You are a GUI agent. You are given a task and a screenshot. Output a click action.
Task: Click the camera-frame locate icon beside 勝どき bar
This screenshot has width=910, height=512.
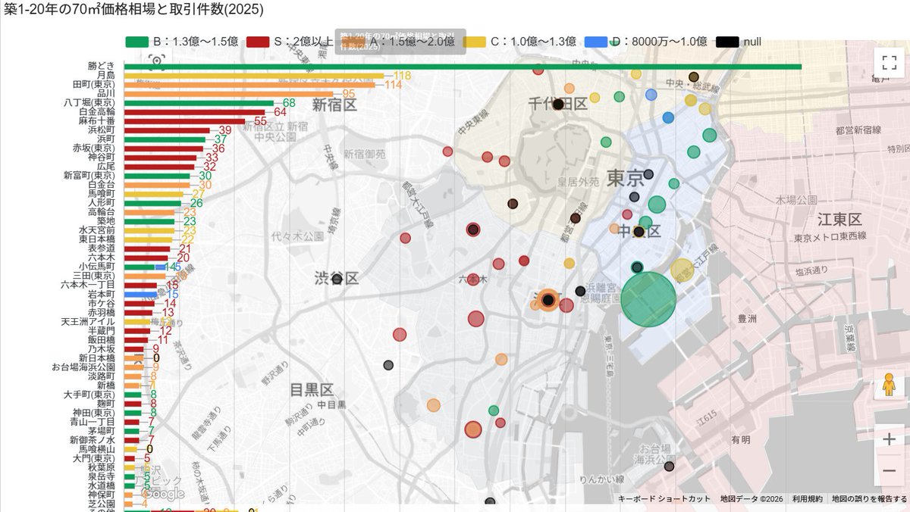pos(157,61)
